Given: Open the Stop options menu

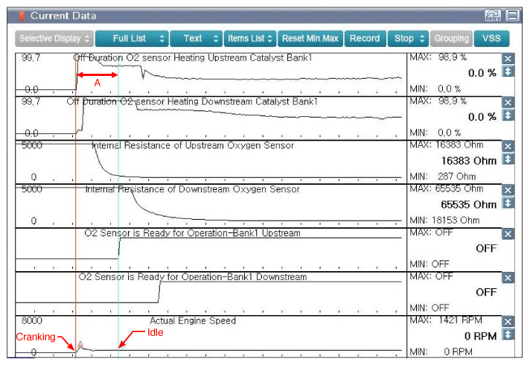Looking at the screenshot, I should 409,38.
